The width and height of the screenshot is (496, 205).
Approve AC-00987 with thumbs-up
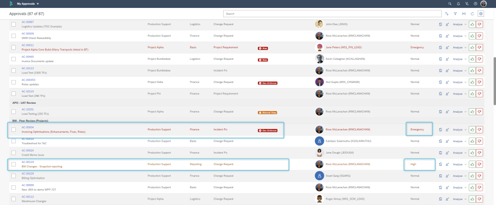click(472, 24)
